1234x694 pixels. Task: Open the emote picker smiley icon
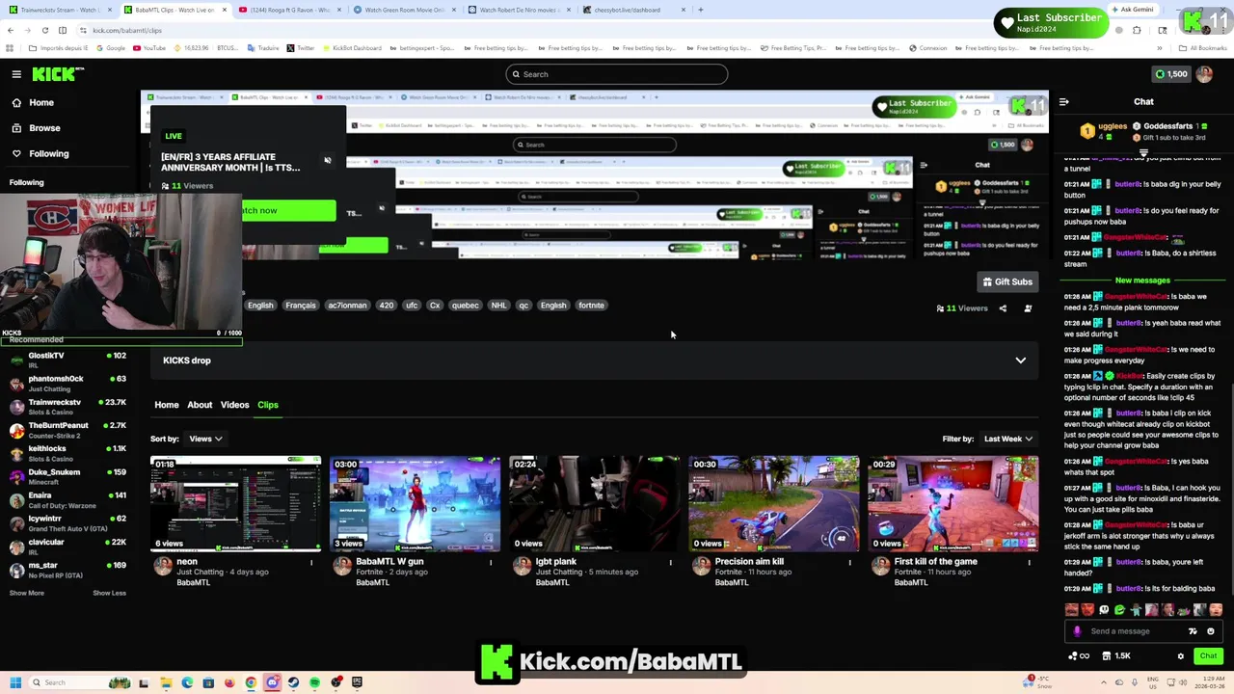click(1211, 631)
